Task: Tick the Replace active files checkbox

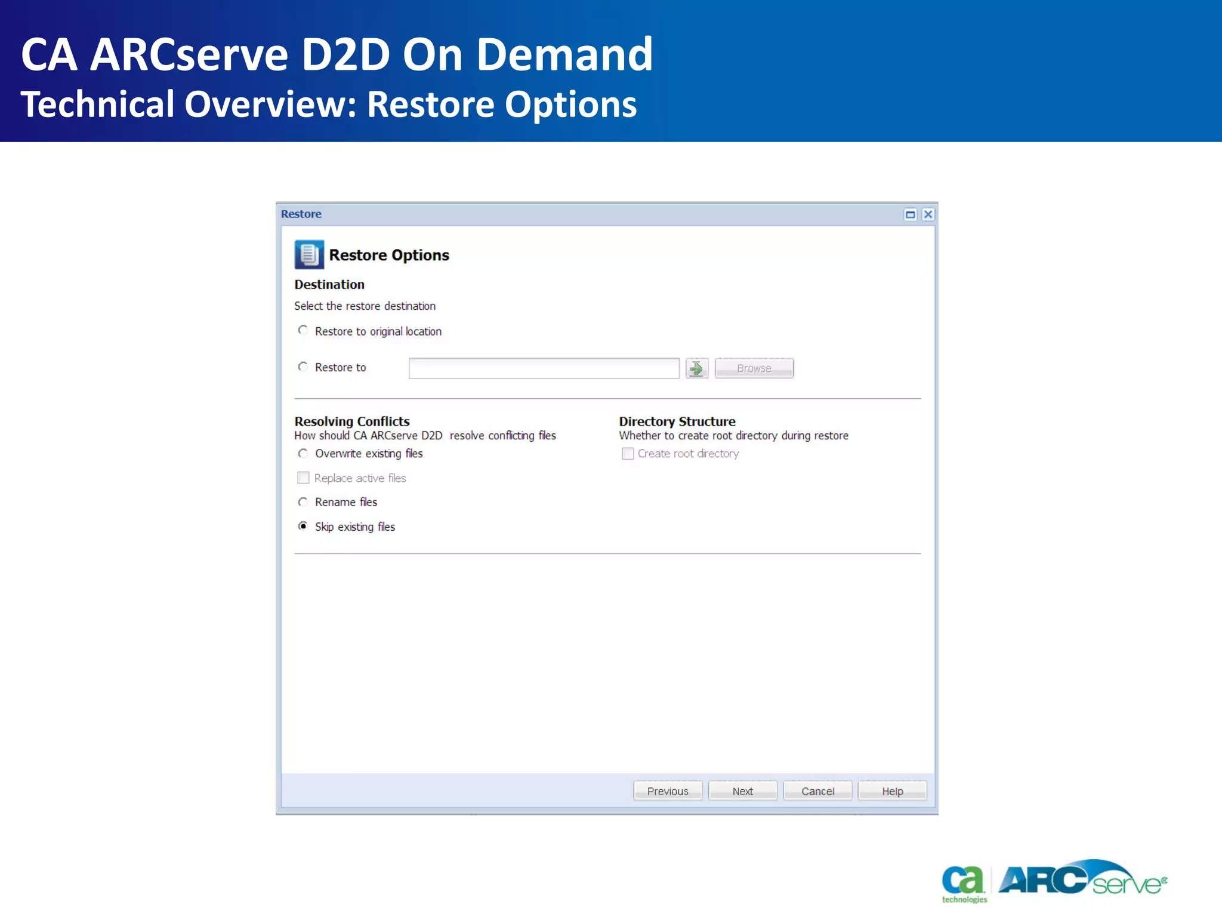Action: point(303,478)
